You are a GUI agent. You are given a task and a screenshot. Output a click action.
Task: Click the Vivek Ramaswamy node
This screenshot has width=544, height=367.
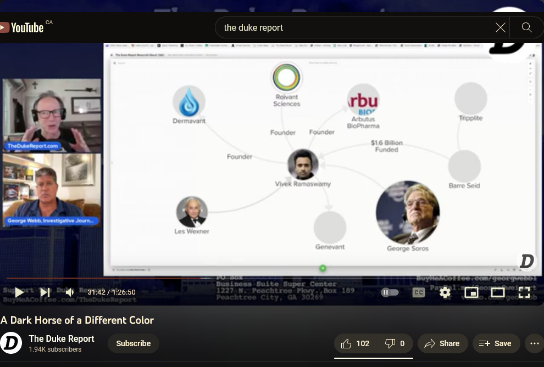pos(303,165)
